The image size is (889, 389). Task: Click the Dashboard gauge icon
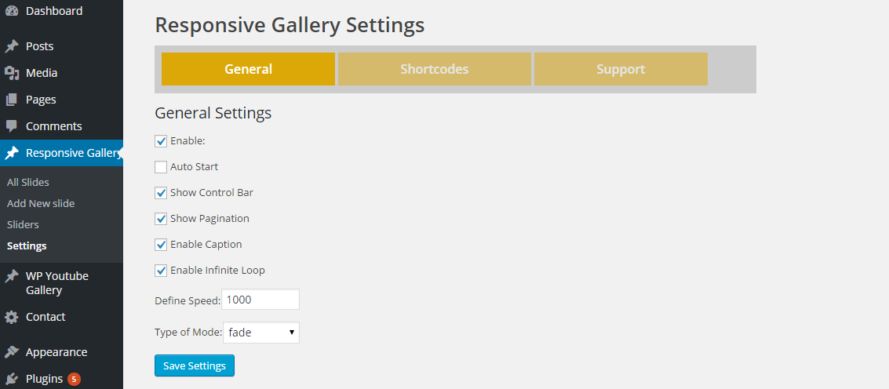[x=12, y=11]
